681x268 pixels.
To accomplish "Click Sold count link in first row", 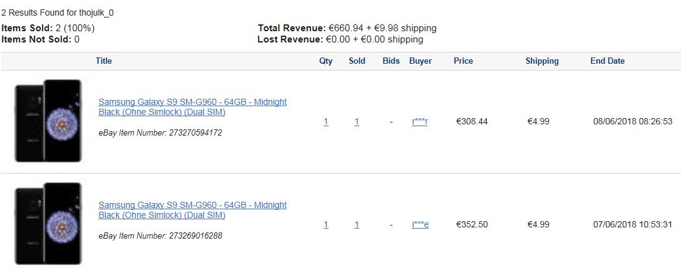I will pos(357,122).
